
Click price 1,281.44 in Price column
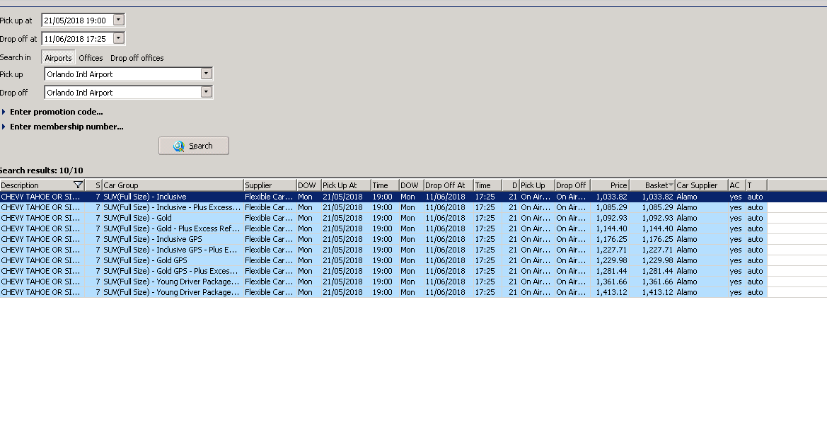click(x=611, y=271)
